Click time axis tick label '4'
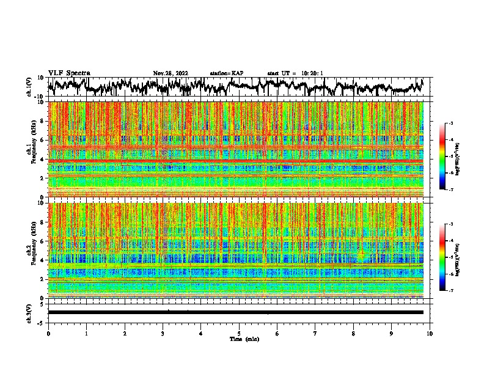Image resolution: width=484 pixels, height=374 pixels. pos(201,334)
